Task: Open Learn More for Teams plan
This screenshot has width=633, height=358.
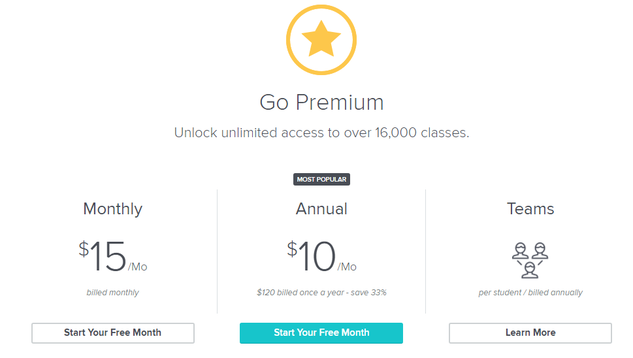Action: click(530, 333)
